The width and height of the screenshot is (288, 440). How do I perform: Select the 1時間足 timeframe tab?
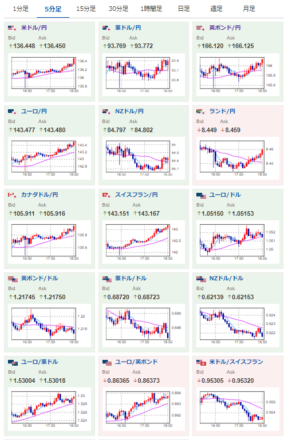point(151,9)
